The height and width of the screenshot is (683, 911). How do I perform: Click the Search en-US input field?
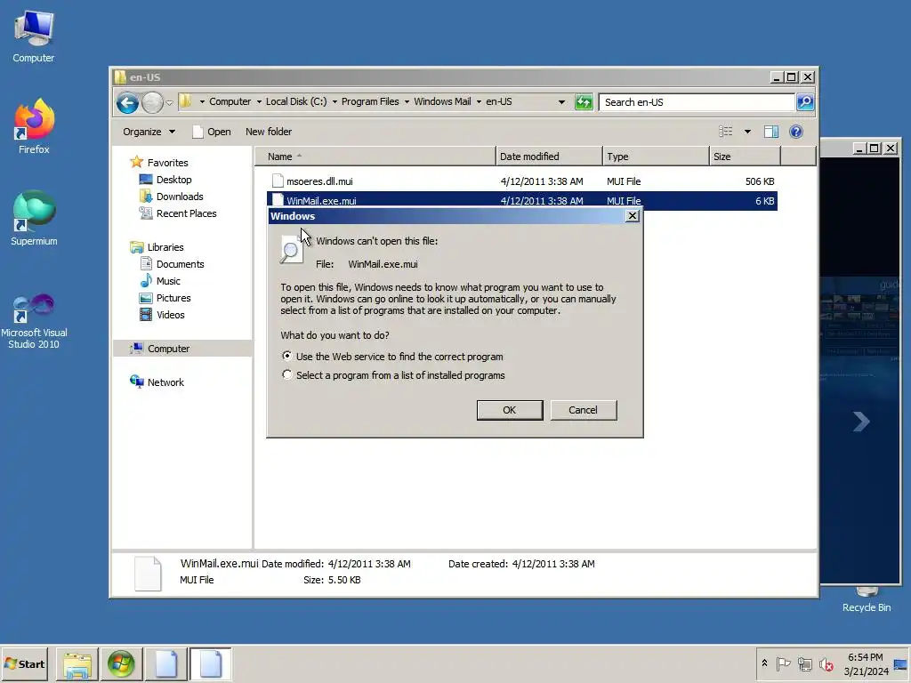point(696,102)
